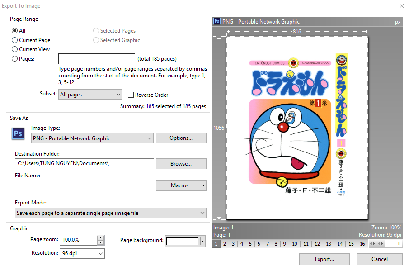Image resolution: width=409 pixels, height=271 pixels.
Task: Go to preview page tab 9
Action: [285, 243]
